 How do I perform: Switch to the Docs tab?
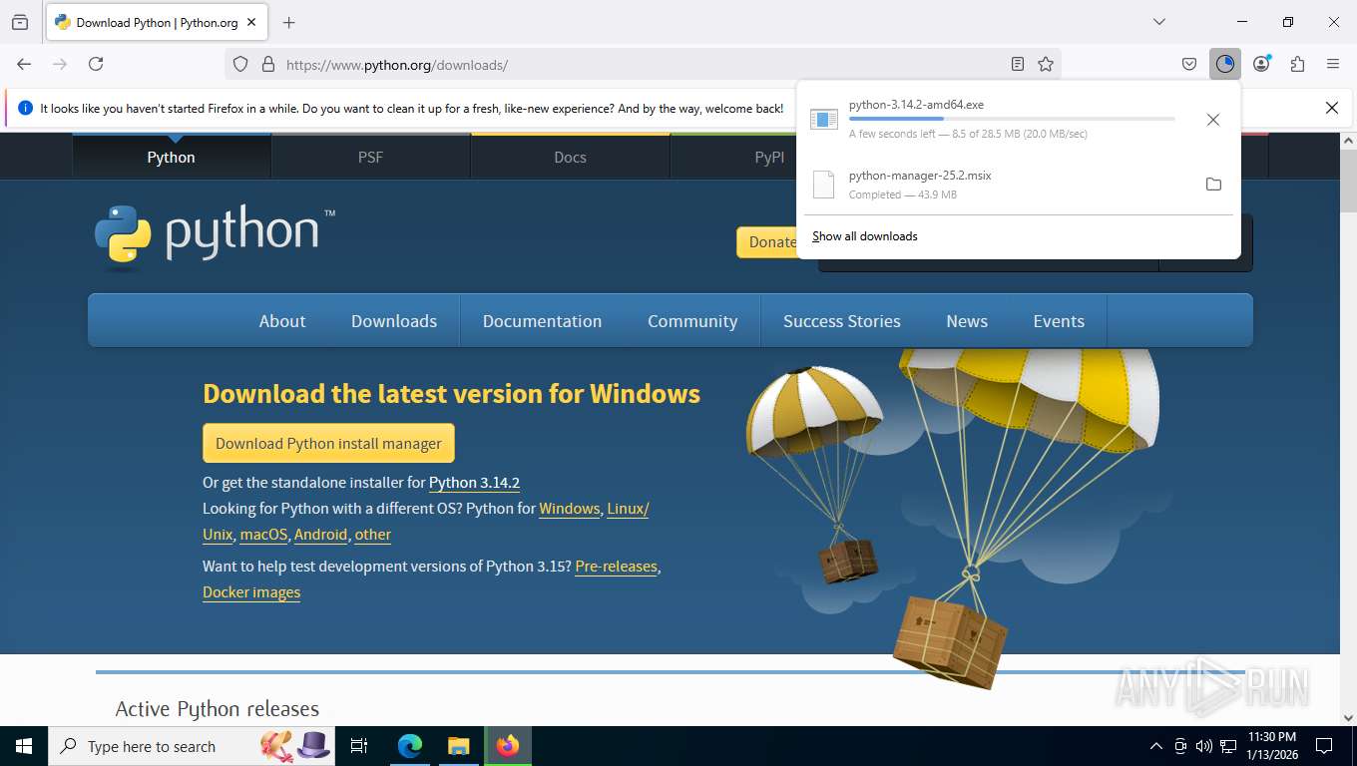[x=571, y=157]
